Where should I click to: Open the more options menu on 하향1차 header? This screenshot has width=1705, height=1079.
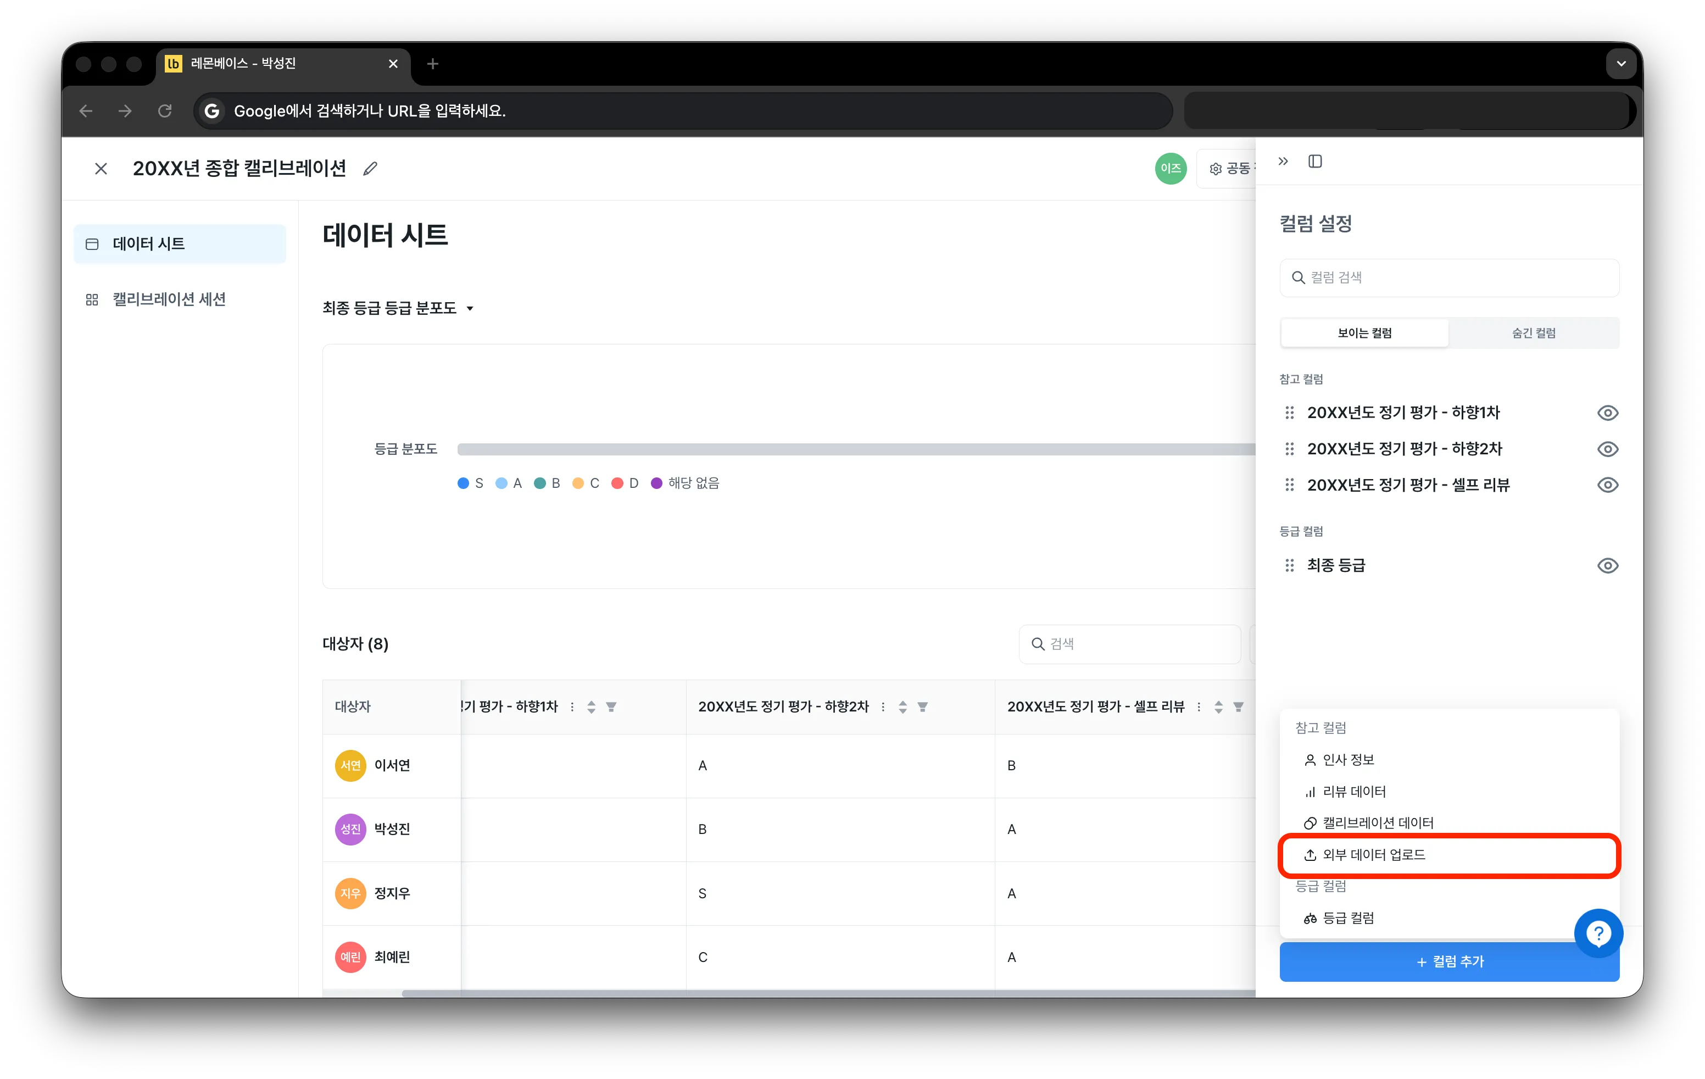(x=572, y=707)
